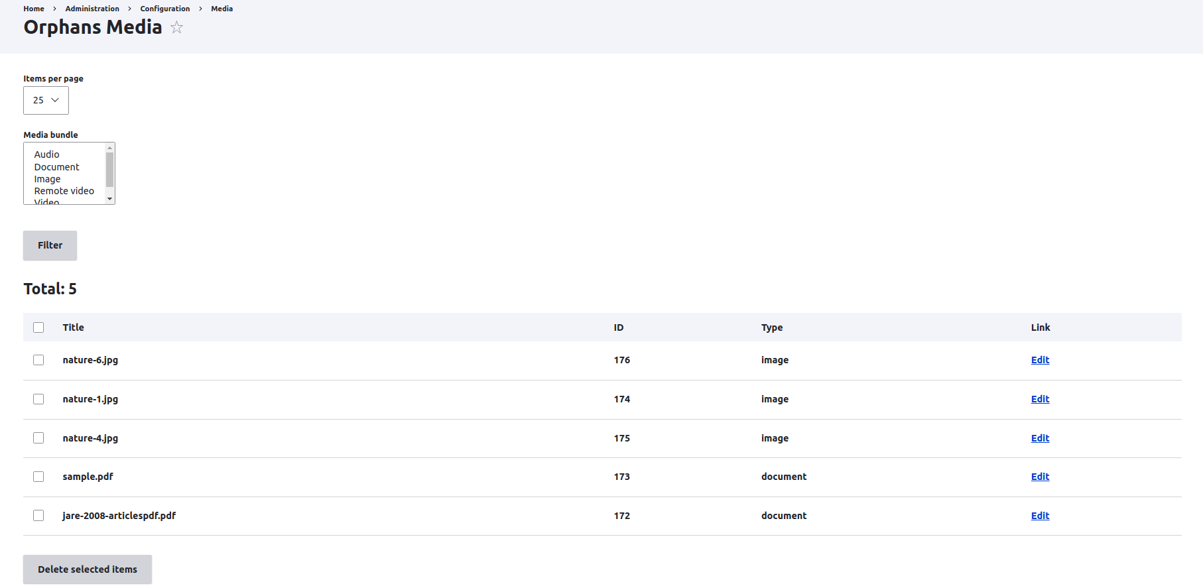Open Edit link for nature-6.jpg
This screenshot has width=1203, height=588.
tap(1040, 360)
